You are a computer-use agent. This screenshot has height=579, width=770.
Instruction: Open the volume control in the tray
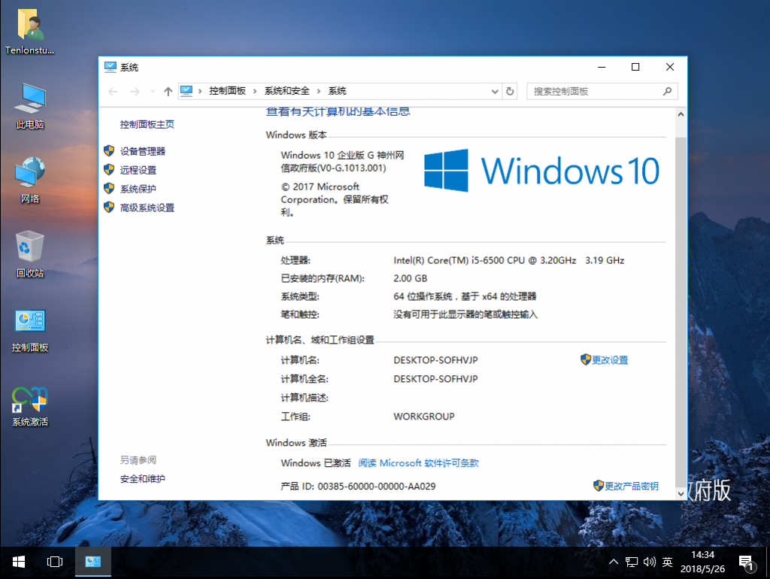coord(649,561)
